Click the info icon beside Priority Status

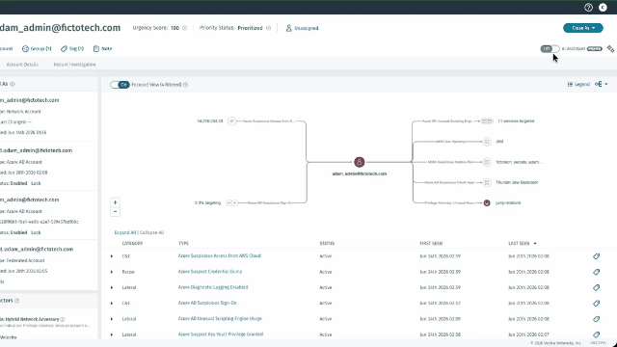click(268, 28)
